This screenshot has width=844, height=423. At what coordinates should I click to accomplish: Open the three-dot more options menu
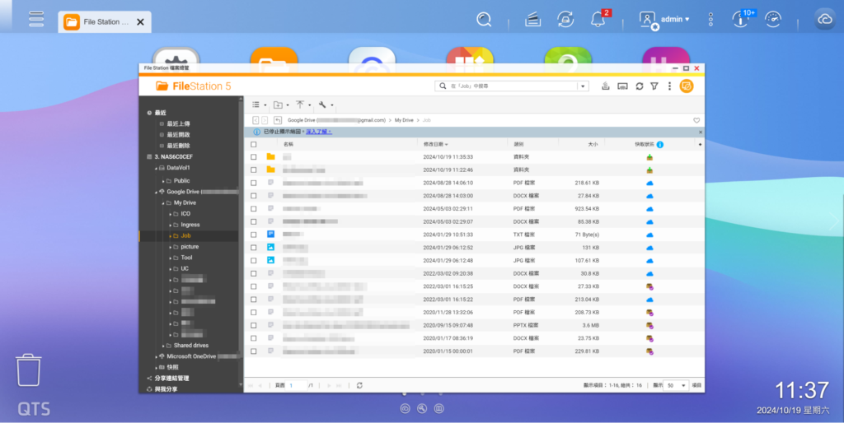coord(669,86)
